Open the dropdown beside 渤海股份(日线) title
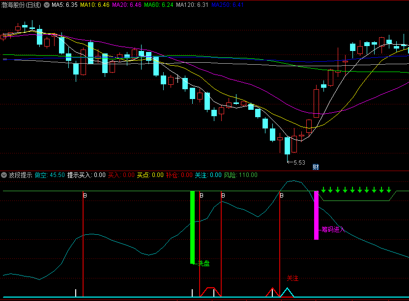The height and width of the screenshot is (301, 409). pos(47,5)
